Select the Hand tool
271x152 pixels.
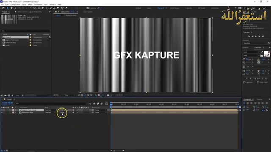pos(11,8)
